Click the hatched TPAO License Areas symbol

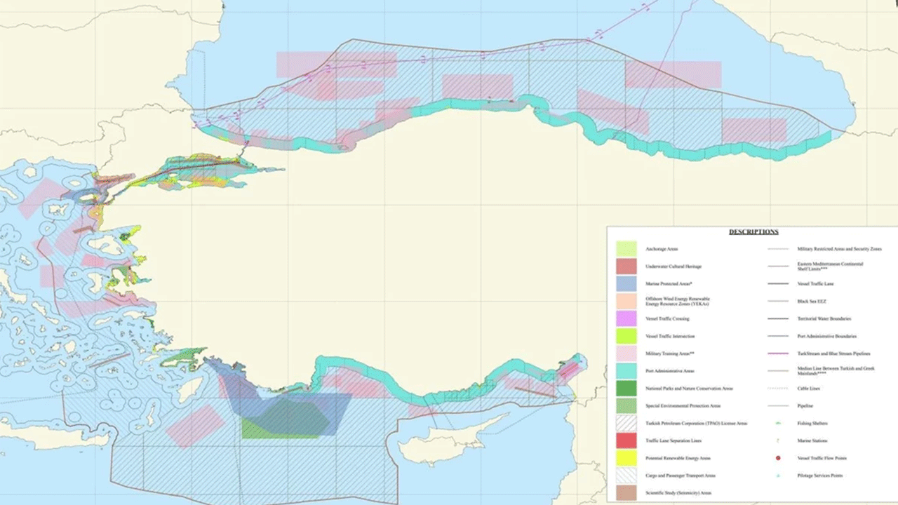coord(626,424)
